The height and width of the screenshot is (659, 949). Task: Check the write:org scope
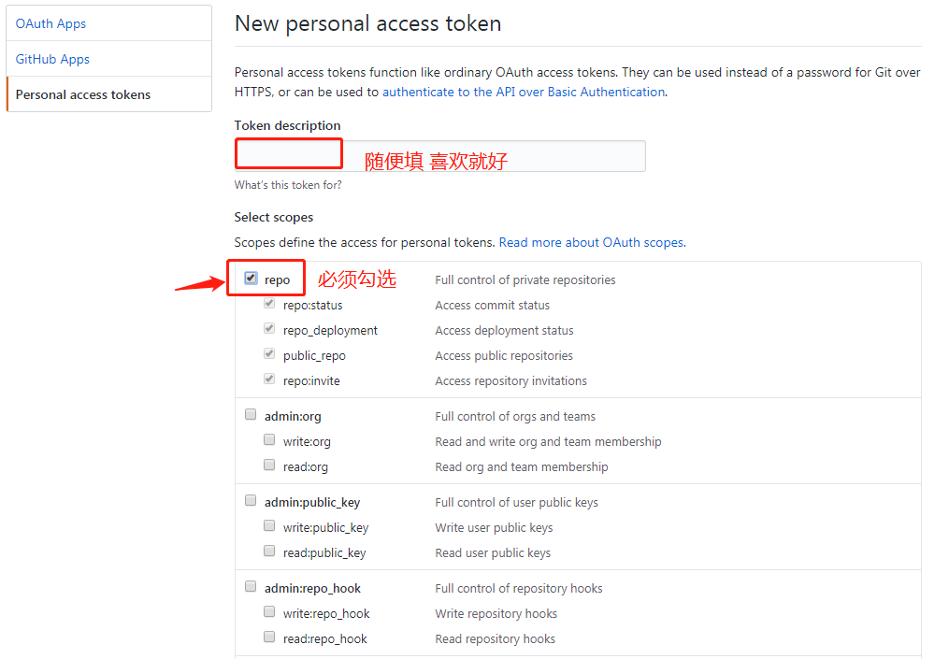(269, 440)
